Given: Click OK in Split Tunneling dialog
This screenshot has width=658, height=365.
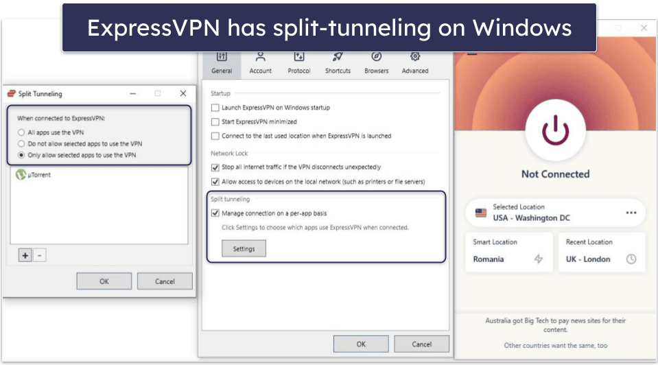Looking at the screenshot, I should (104, 281).
